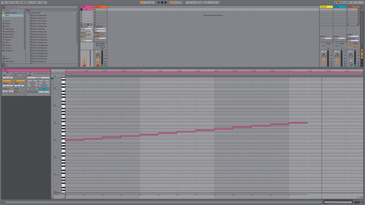Click the Reverse button in the Notes panel

33,83
